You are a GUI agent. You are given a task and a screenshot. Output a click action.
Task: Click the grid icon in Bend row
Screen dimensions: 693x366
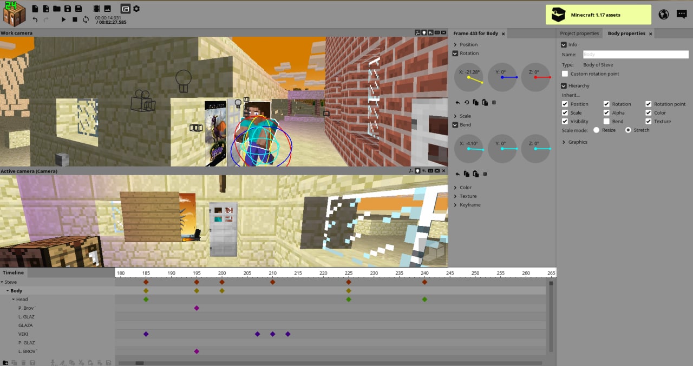click(485, 174)
